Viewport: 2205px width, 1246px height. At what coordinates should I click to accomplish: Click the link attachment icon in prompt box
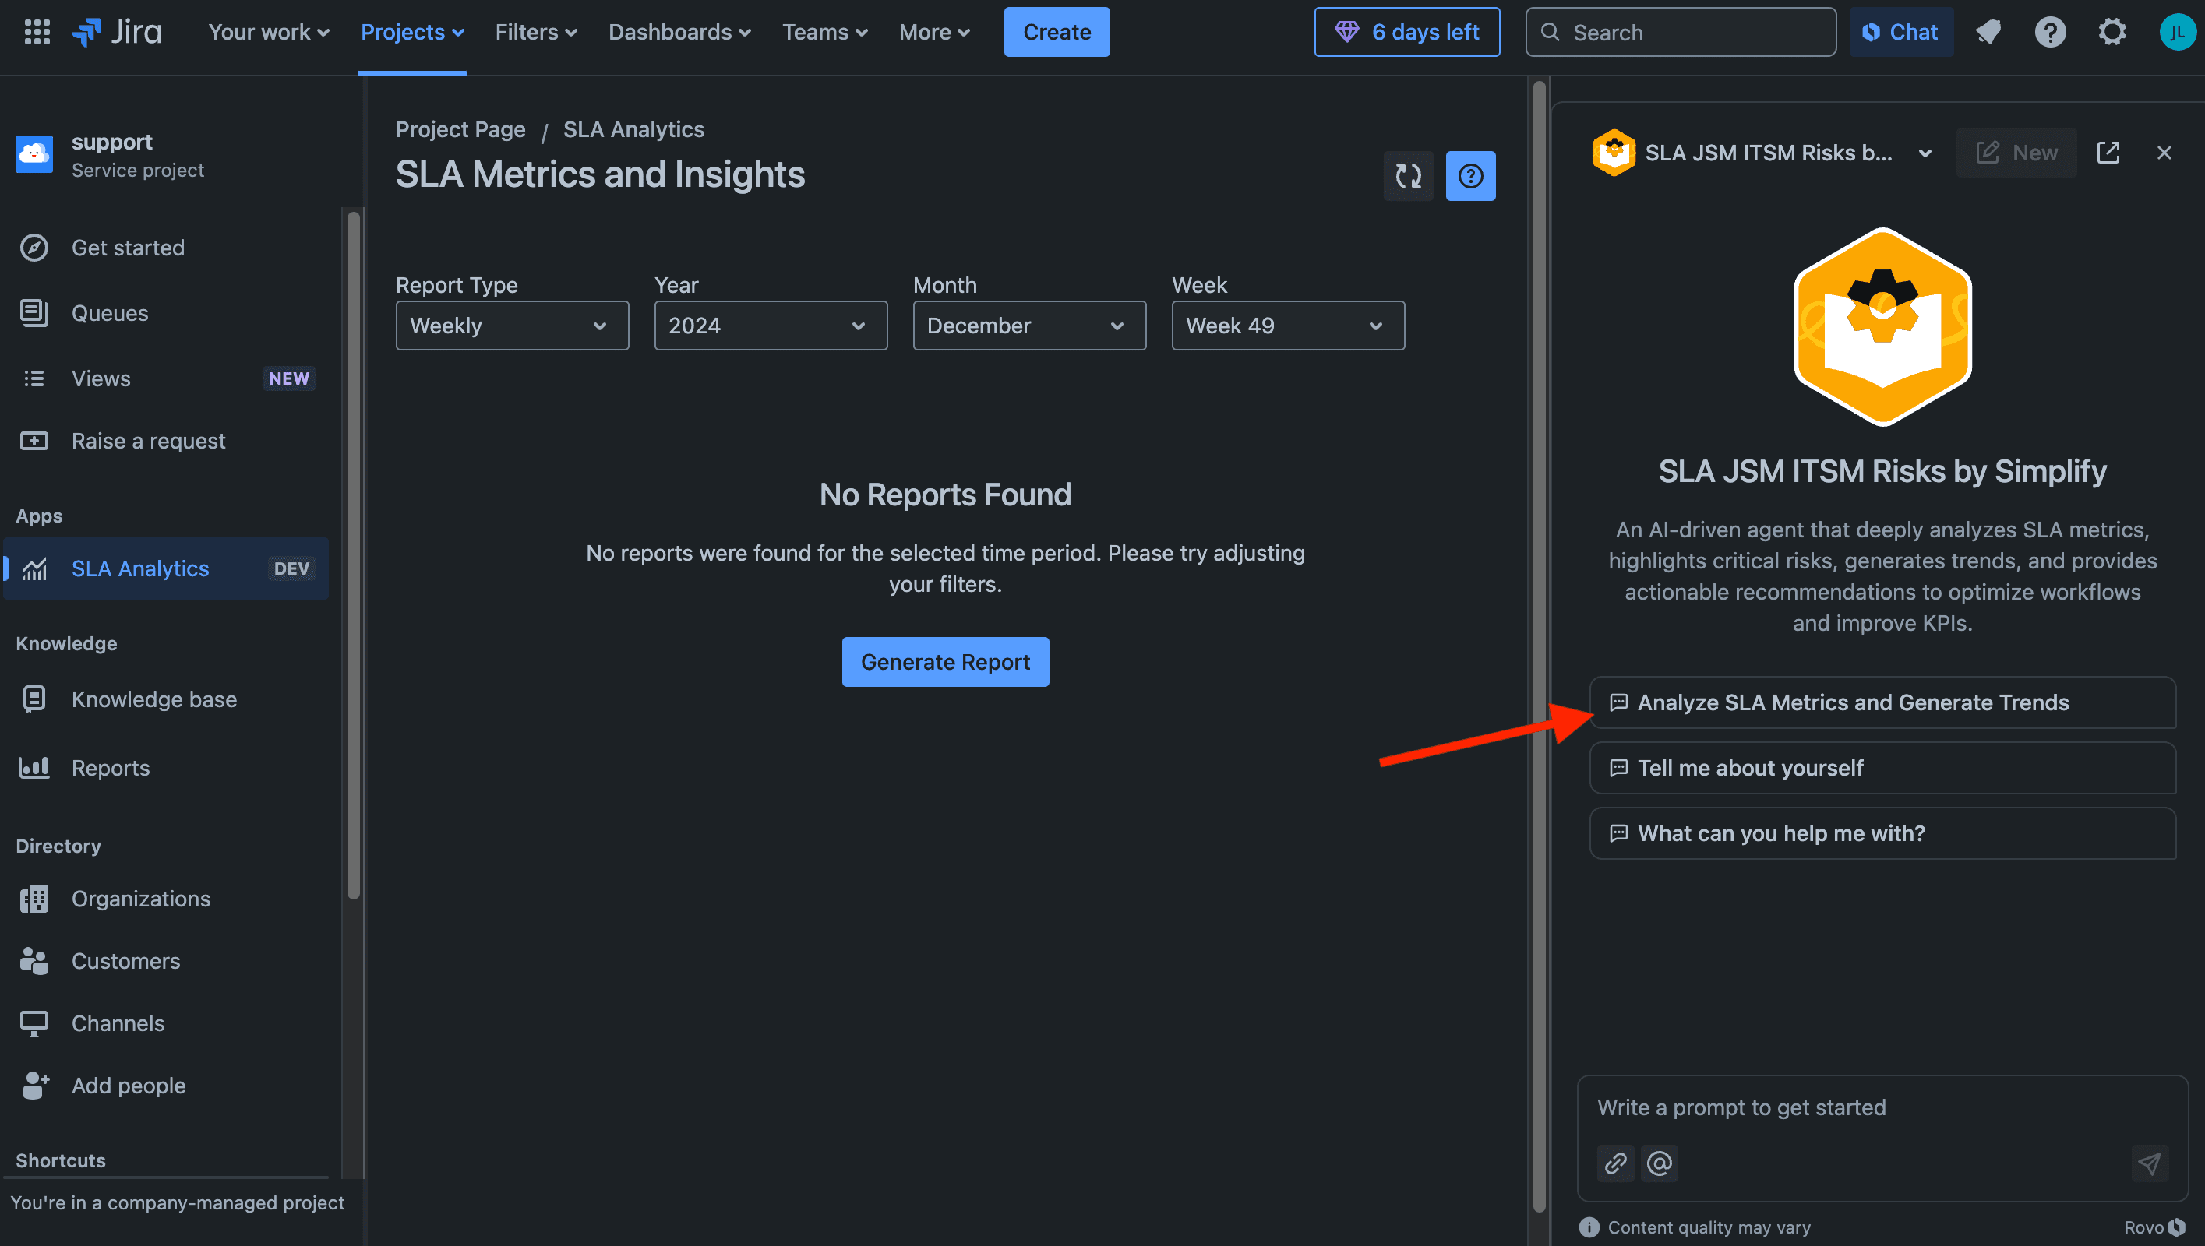tap(1615, 1164)
